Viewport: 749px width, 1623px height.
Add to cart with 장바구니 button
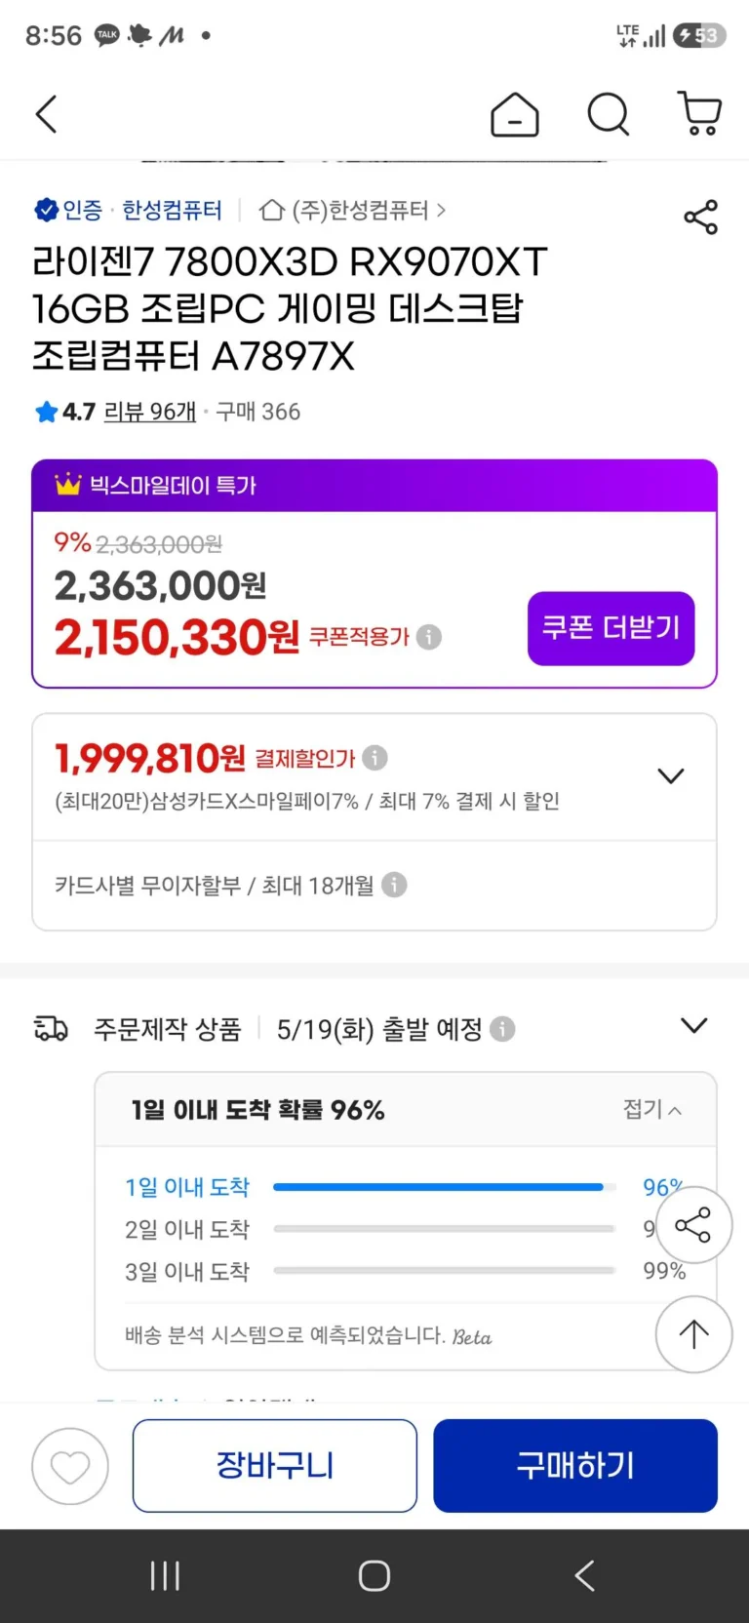click(275, 1466)
